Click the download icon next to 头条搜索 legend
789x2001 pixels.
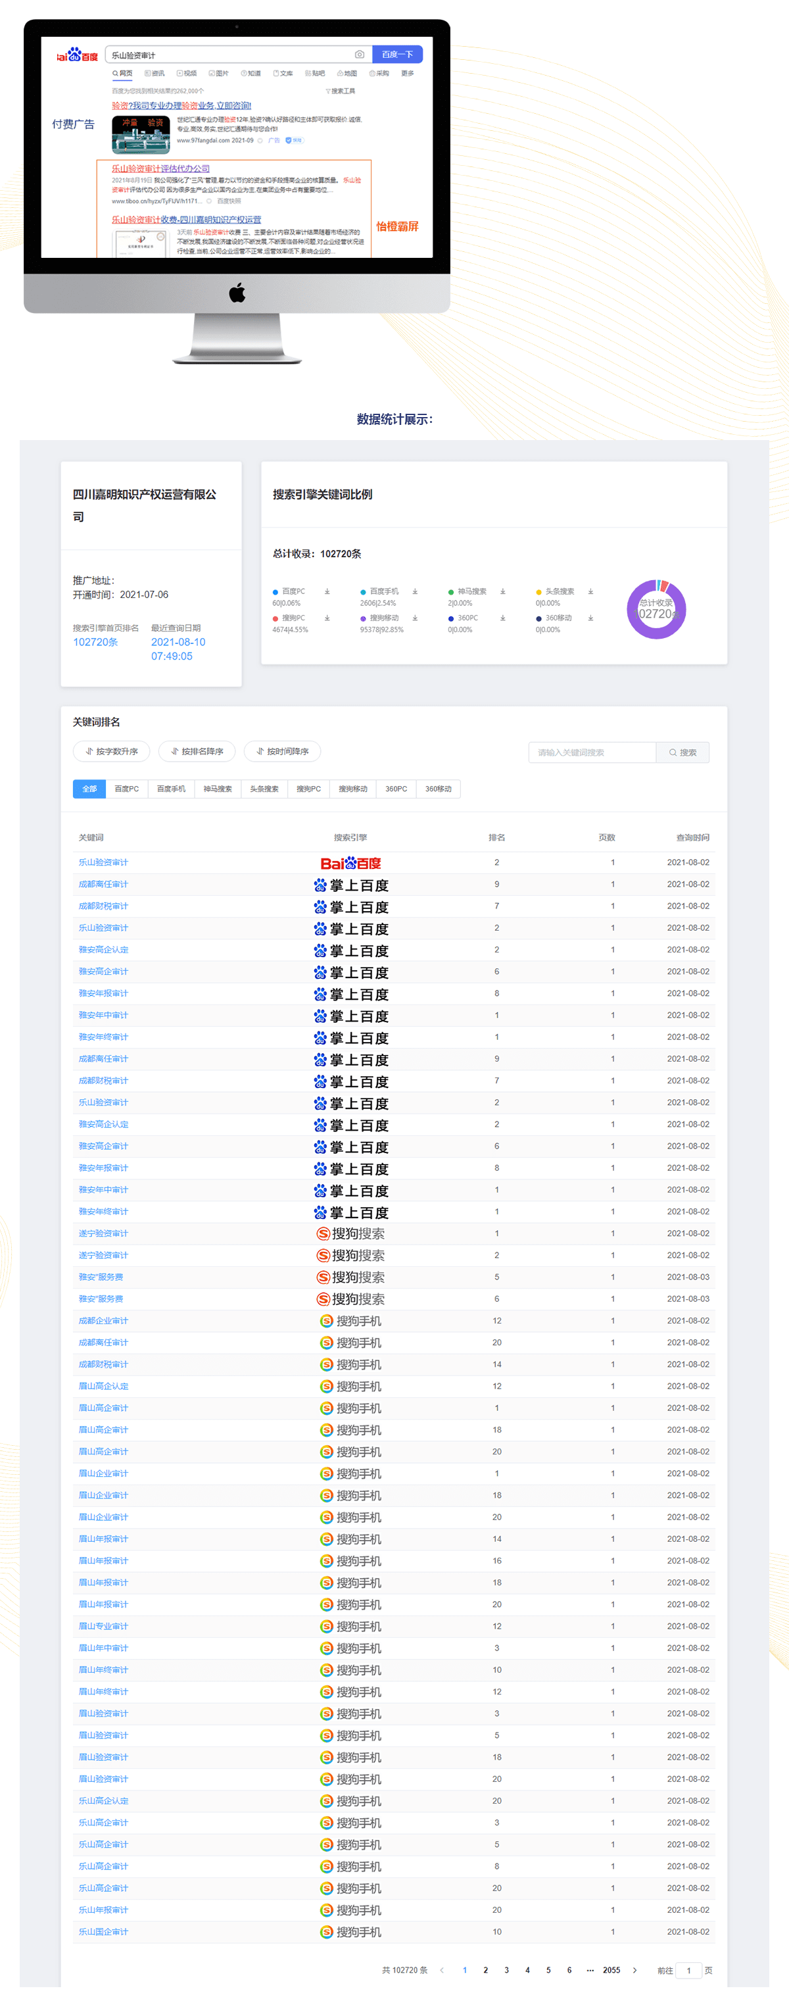590,592
